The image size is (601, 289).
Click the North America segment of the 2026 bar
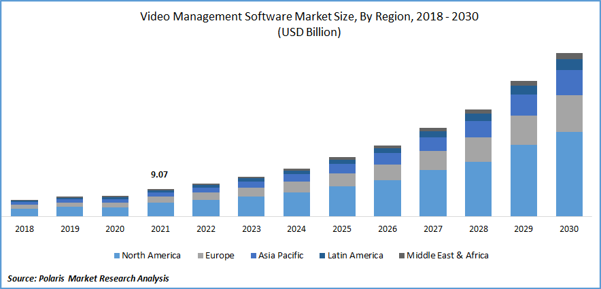point(388,199)
